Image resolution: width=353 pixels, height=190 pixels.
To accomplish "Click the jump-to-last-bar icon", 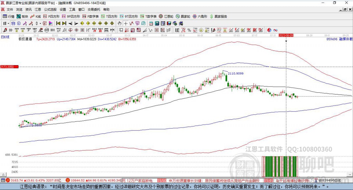I will coord(64,23).
